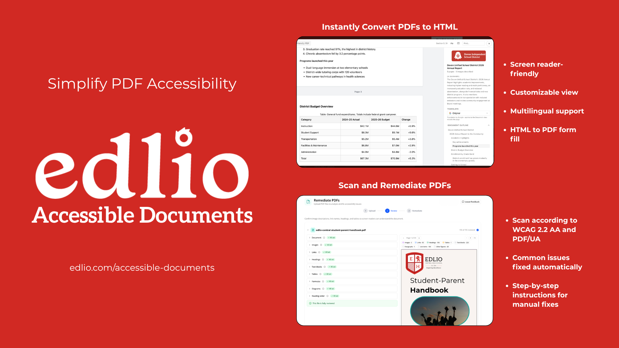Click the zoom in plus button in preview
619x348 pixels.
click(x=470, y=238)
